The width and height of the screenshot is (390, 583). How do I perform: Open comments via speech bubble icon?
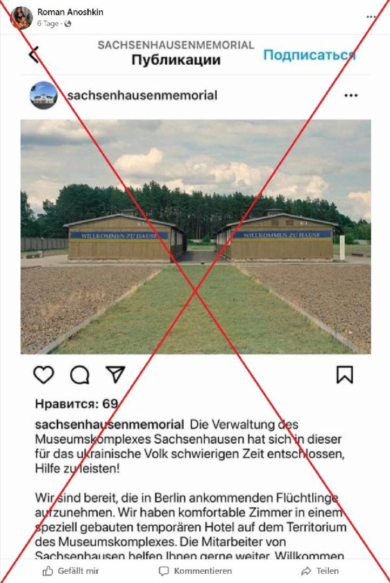click(79, 375)
